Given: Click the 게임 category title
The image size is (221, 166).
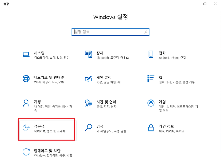Looking at the screenshot, I should coord(162,102).
